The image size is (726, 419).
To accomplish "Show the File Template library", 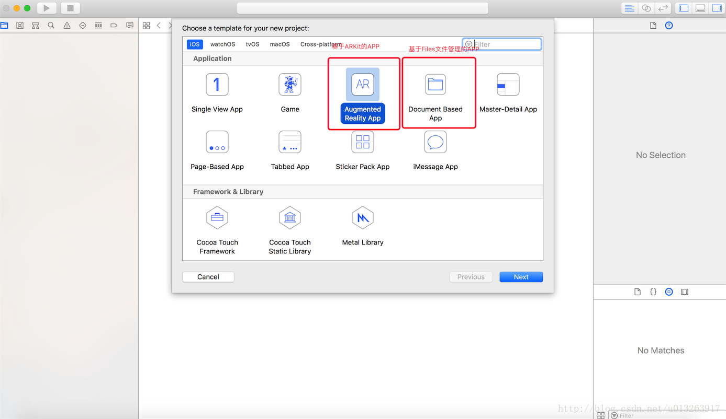I will (x=637, y=292).
